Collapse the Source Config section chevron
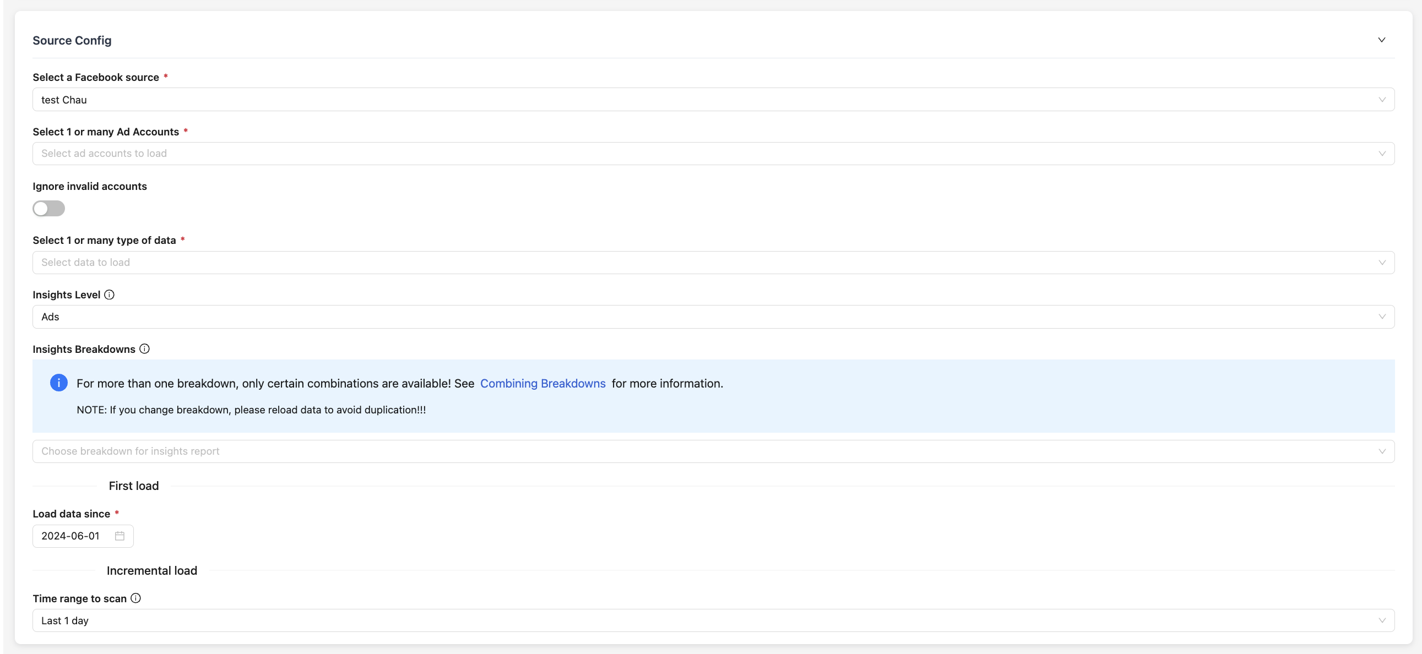The image size is (1422, 654). pyautogui.click(x=1381, y=40)
